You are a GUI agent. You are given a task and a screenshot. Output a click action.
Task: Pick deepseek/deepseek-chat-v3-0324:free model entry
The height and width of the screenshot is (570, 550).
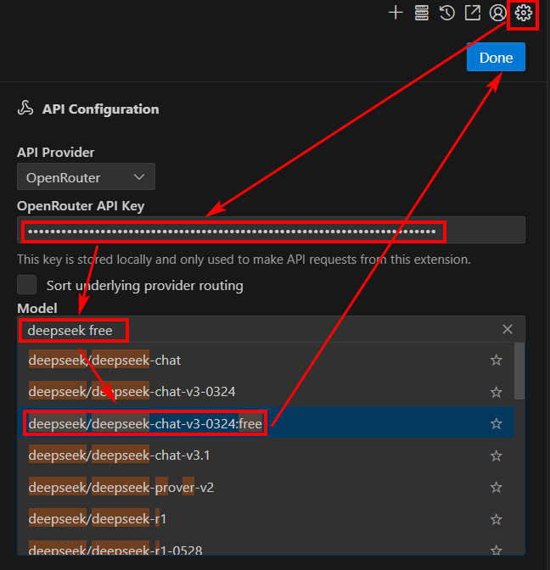pos(145,423)
